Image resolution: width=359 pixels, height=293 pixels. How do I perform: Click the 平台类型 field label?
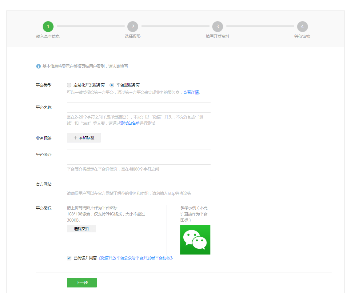pos(44,85)
